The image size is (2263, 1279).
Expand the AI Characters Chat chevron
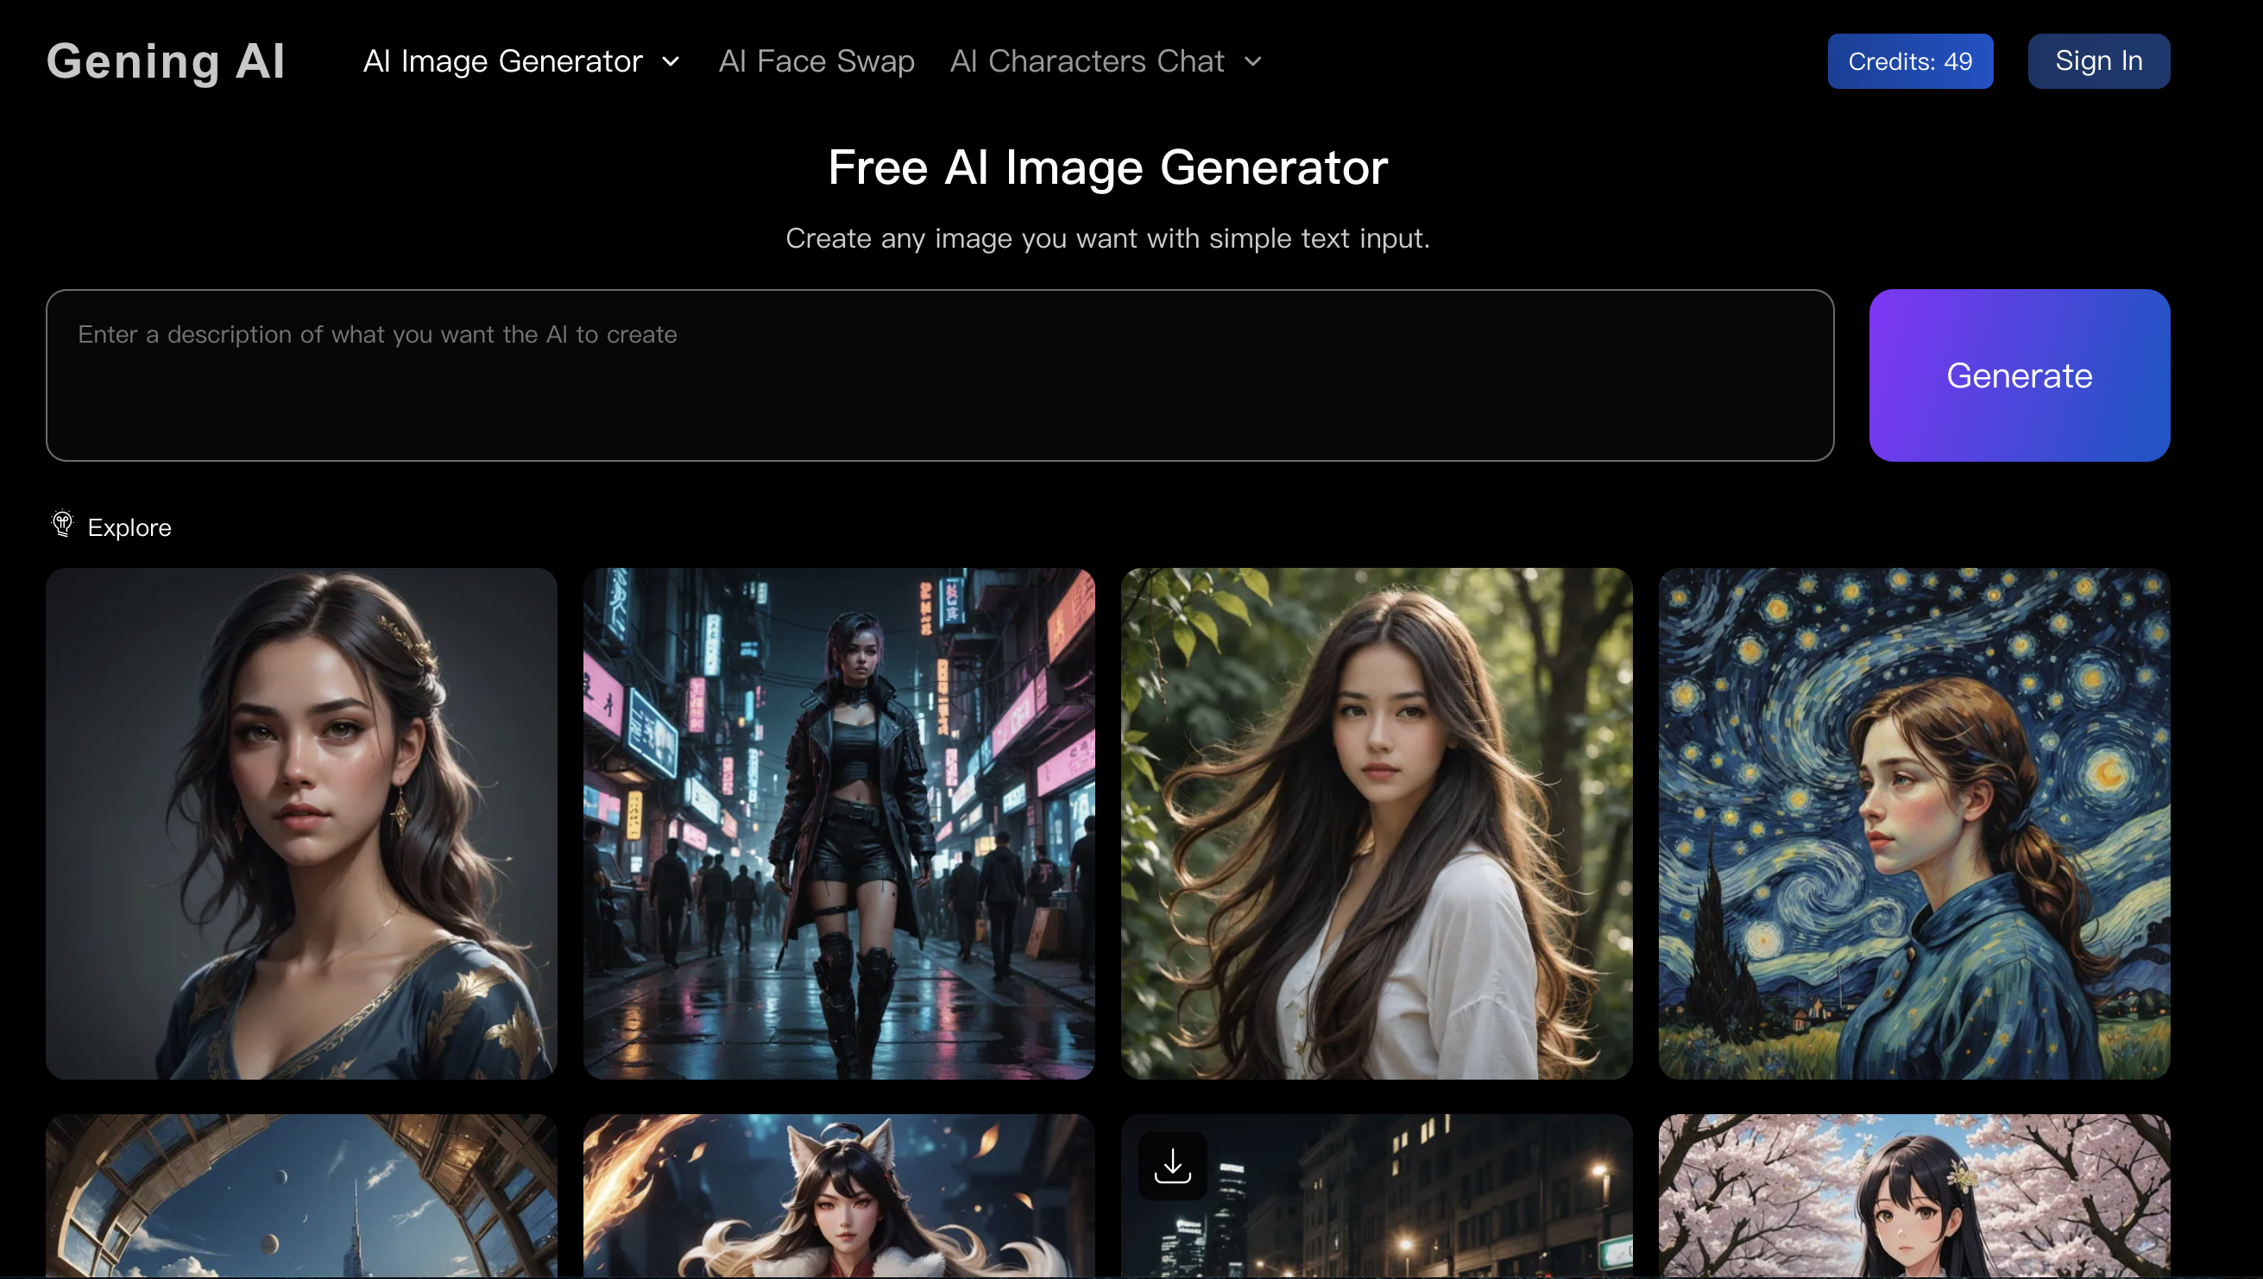pyautogui.click(x=1252, y=61)
